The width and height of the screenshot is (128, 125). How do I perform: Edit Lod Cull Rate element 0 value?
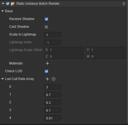[x=53, y=87]
